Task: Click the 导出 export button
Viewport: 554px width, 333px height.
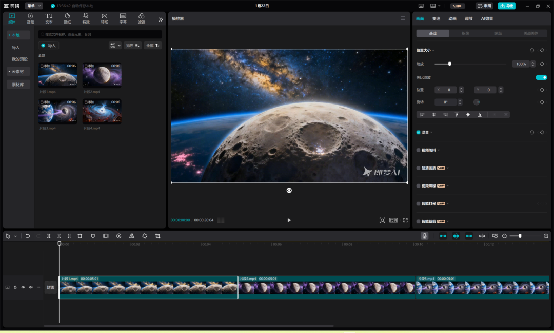Action: pos(506,6)
